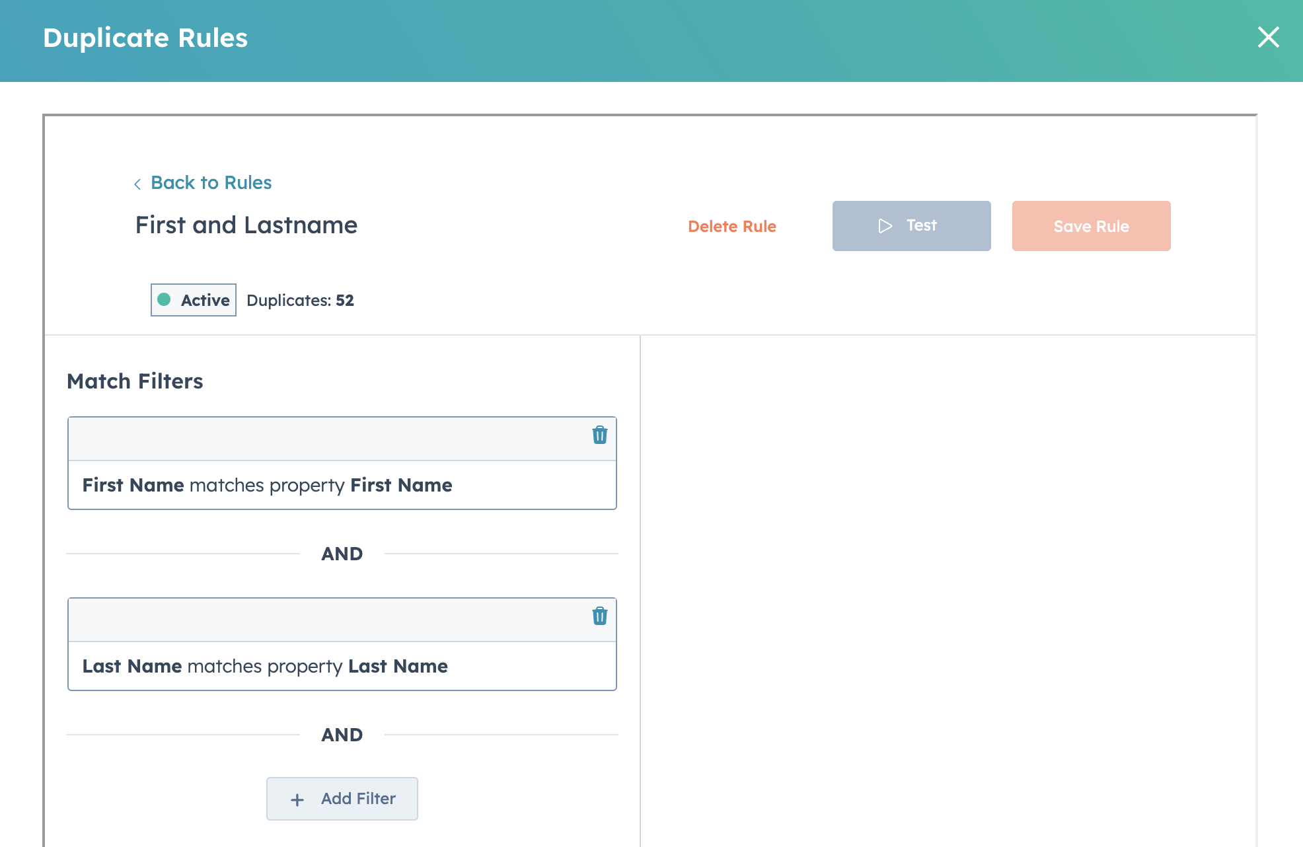Click the second AND separator label
Image resolution: width=1303 pixels, height=847 pixels.
click(342, 735)
